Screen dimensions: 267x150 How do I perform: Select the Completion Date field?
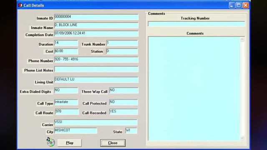click(x=96, y=33)
